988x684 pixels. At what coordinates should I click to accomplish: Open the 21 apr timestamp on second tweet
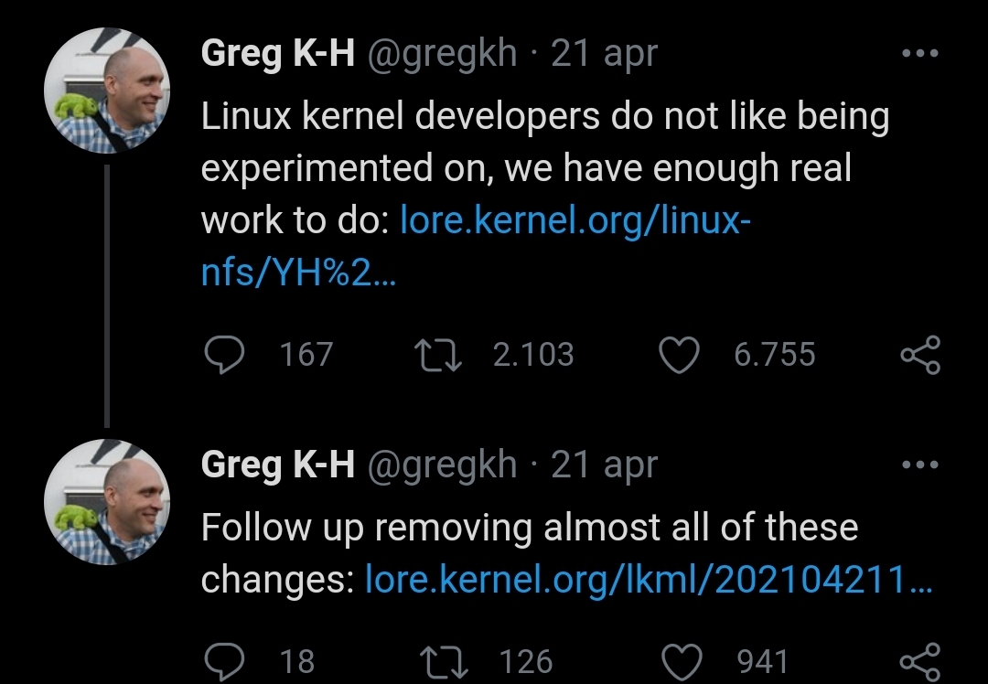605,465
